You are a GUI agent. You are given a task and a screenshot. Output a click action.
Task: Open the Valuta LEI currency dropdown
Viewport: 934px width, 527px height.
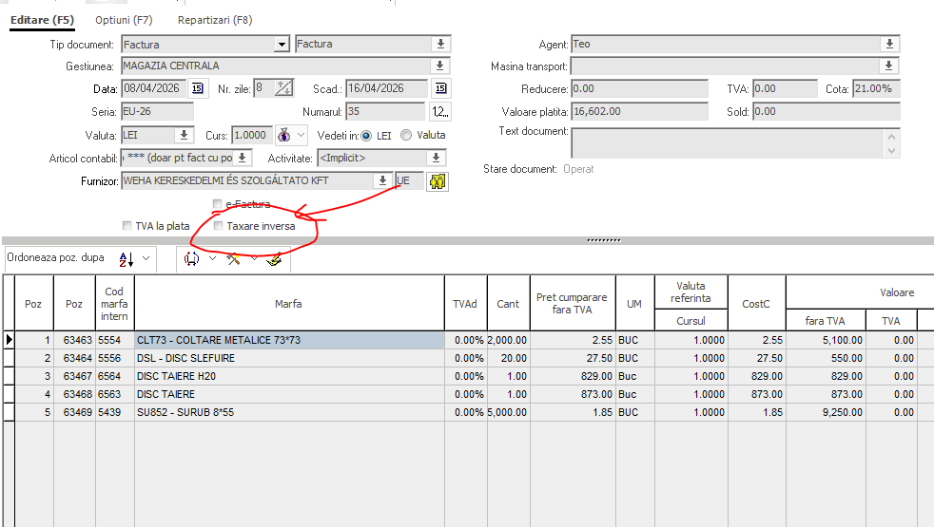(x=185, y=135)
